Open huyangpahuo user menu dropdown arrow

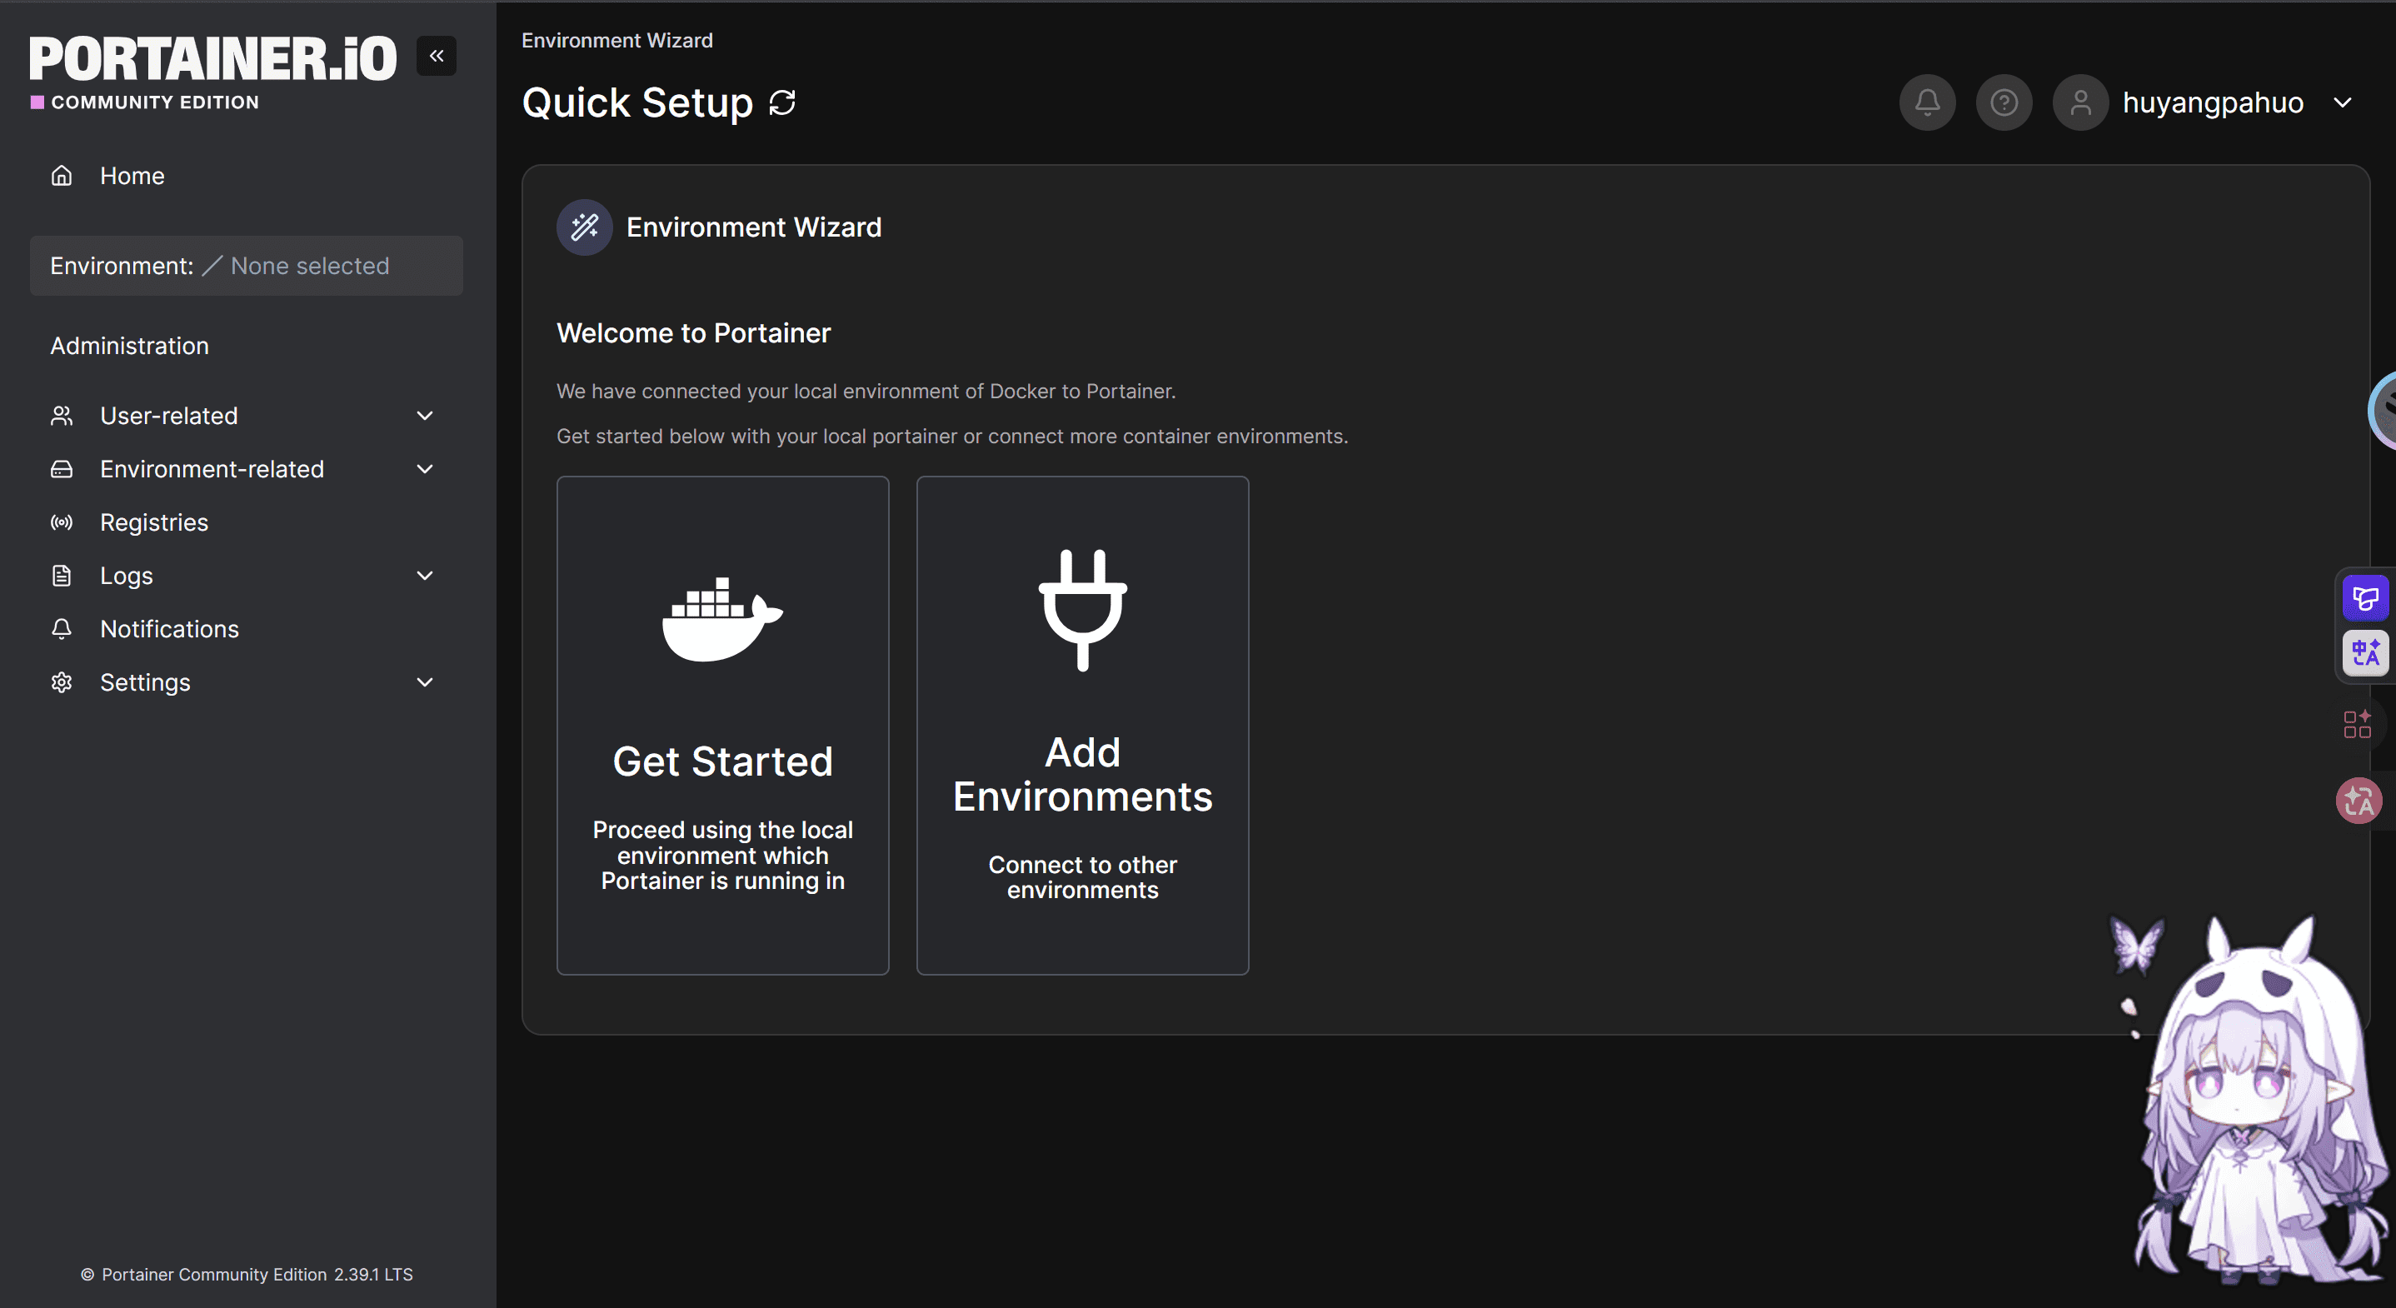(x=2342, y=102)
